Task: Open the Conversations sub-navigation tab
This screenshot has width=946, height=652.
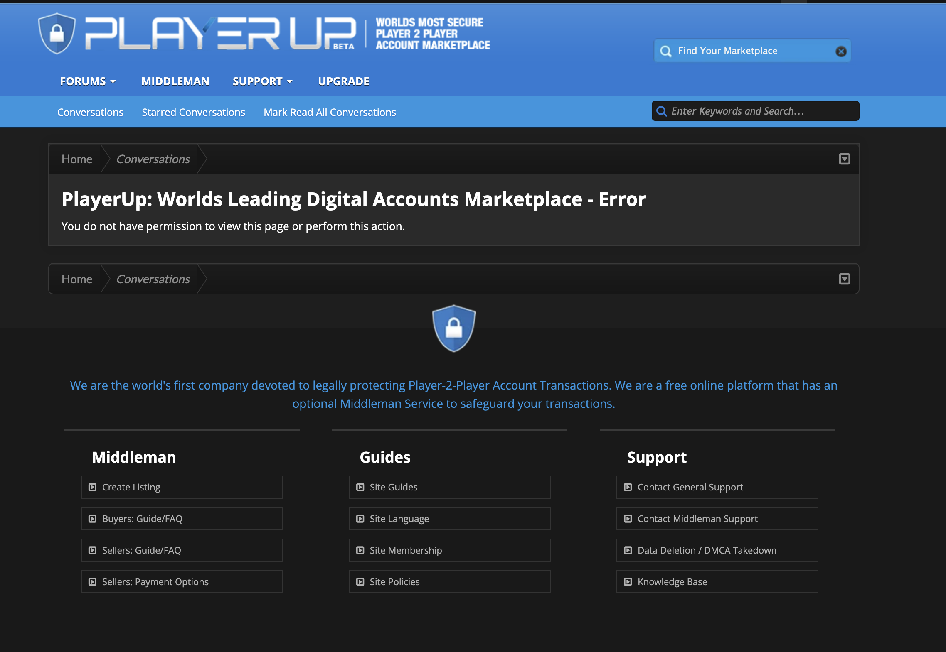Action: (x=90, y=112)
